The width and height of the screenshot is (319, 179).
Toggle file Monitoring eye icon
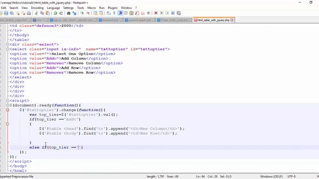(149, 13)
